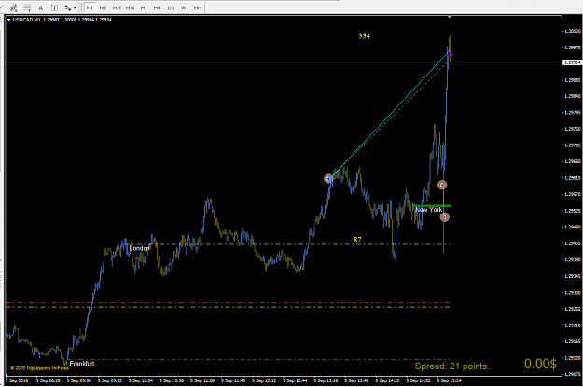Screen dimensions: 583x387
Task: Switch to the M1 timeframe
Action: click(90, 7)
